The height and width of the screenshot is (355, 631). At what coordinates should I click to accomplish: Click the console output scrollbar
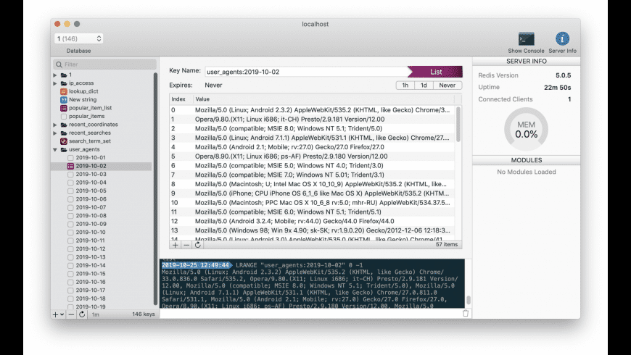click(469, 300)
